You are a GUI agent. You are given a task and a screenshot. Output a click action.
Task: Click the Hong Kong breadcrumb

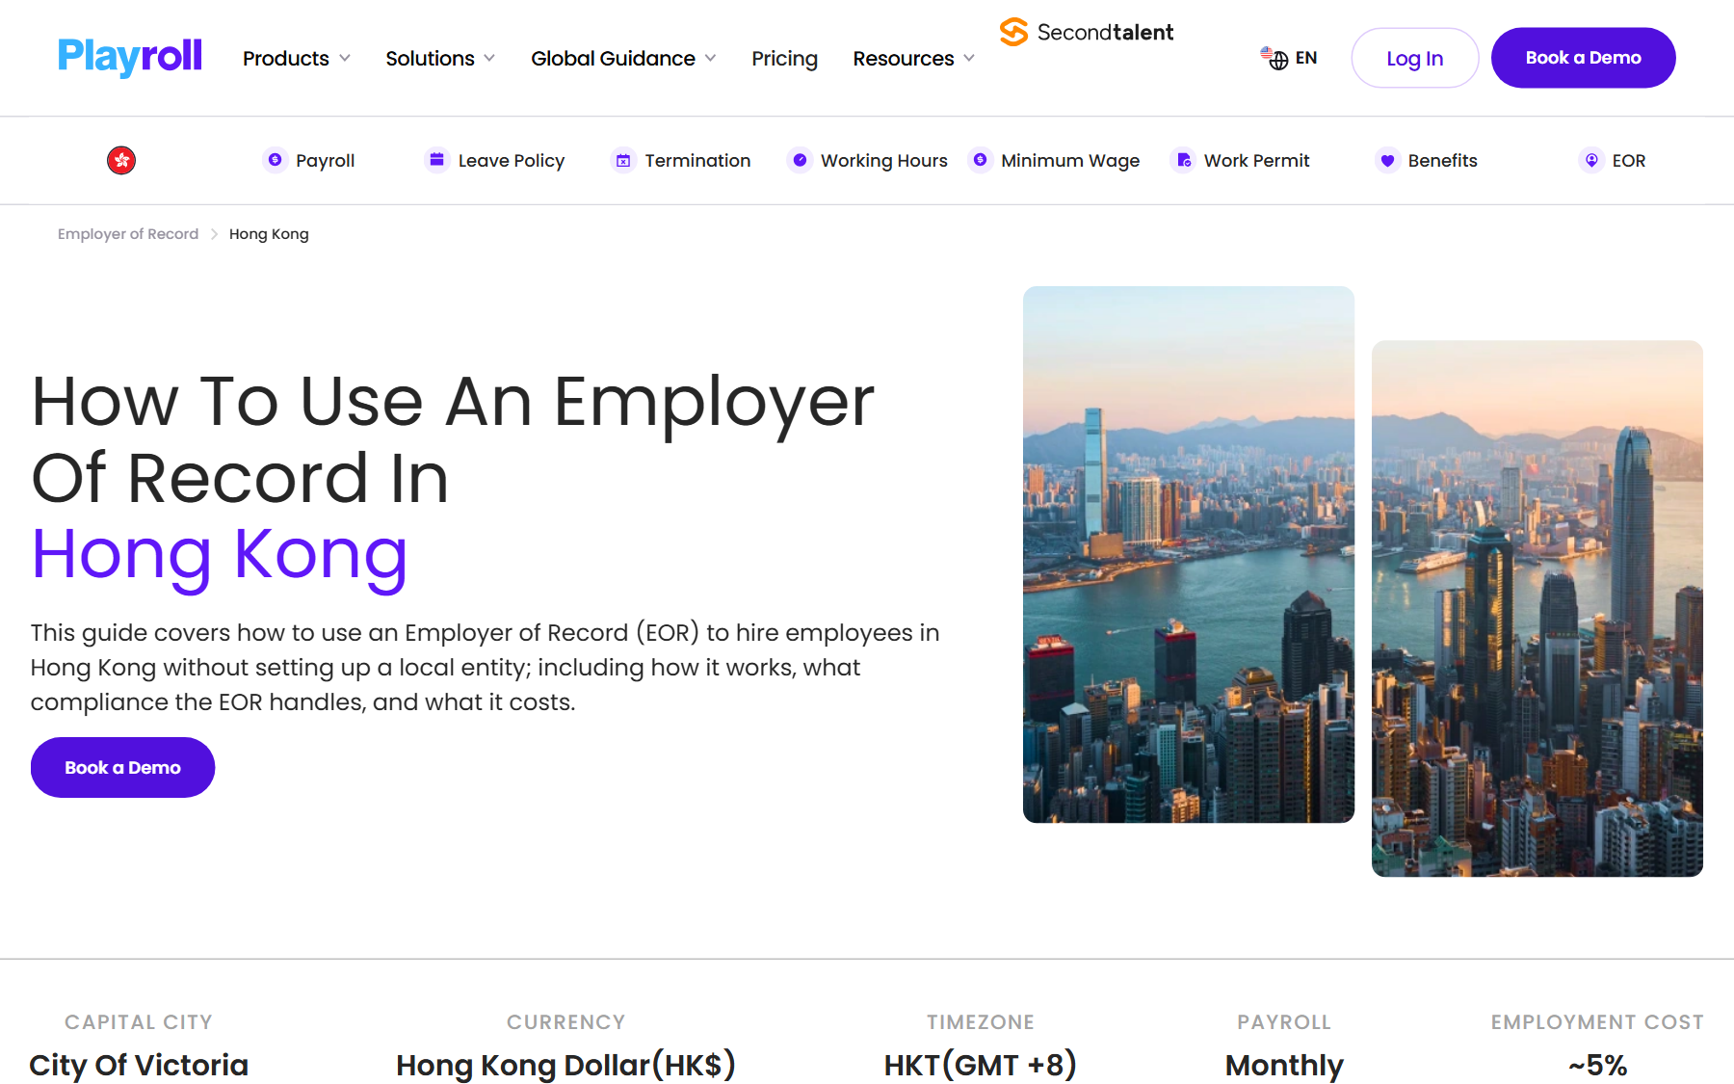pos(269,234)
